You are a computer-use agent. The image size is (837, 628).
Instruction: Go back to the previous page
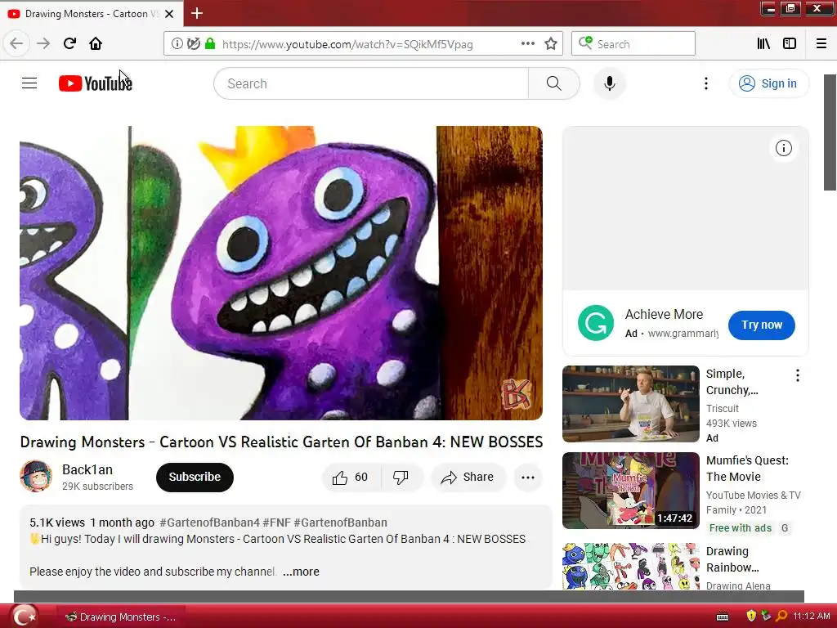[16, 44]
